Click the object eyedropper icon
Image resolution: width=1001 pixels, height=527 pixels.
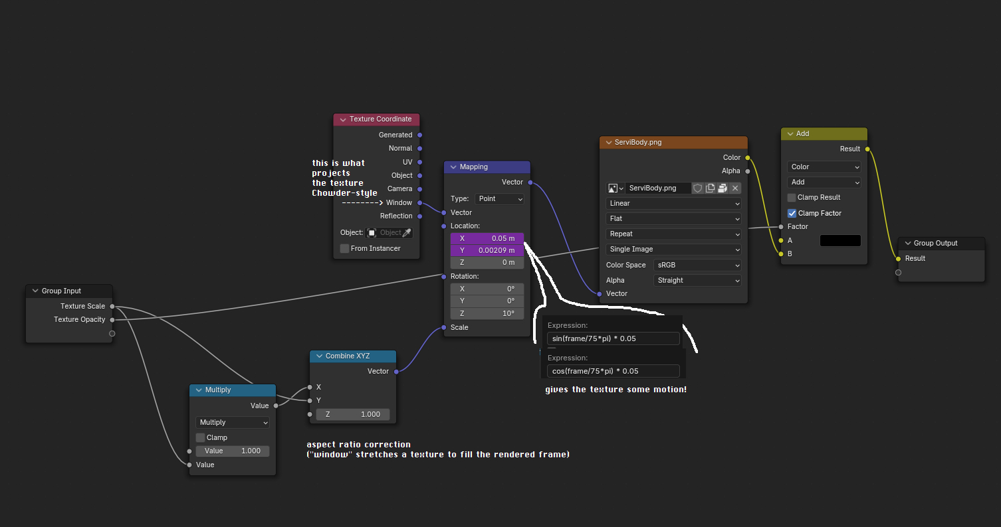click(407, 233)
